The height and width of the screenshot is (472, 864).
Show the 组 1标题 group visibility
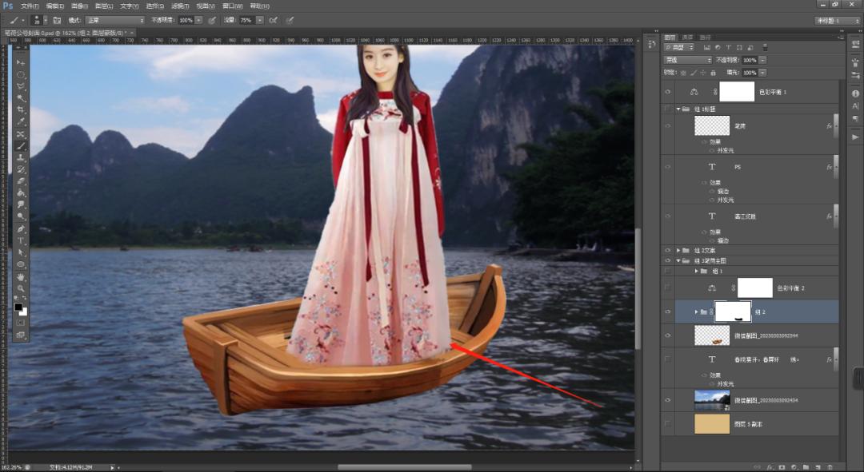point(668,109)
